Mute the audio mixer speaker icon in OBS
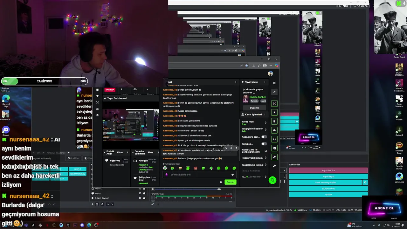This screenshot has width=407, height=229. [x=153, y=189]
